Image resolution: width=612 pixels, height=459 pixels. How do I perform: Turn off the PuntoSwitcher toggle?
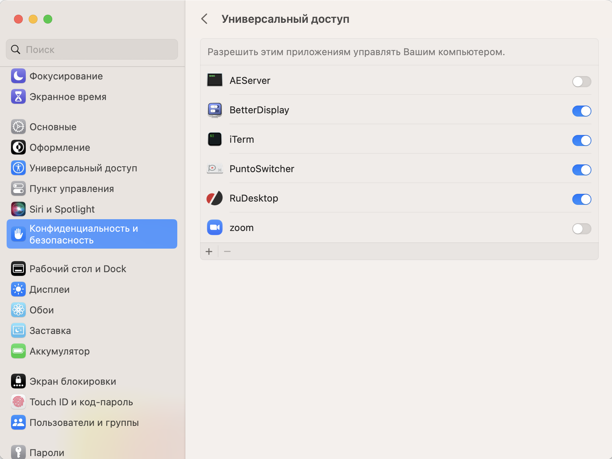tap(581, 170)
